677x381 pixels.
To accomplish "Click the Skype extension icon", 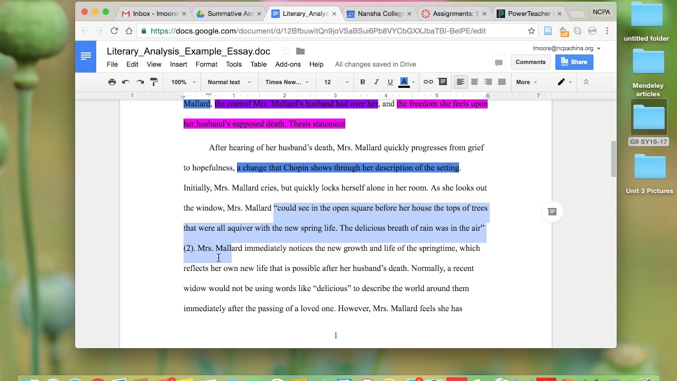I will [578, 31].
